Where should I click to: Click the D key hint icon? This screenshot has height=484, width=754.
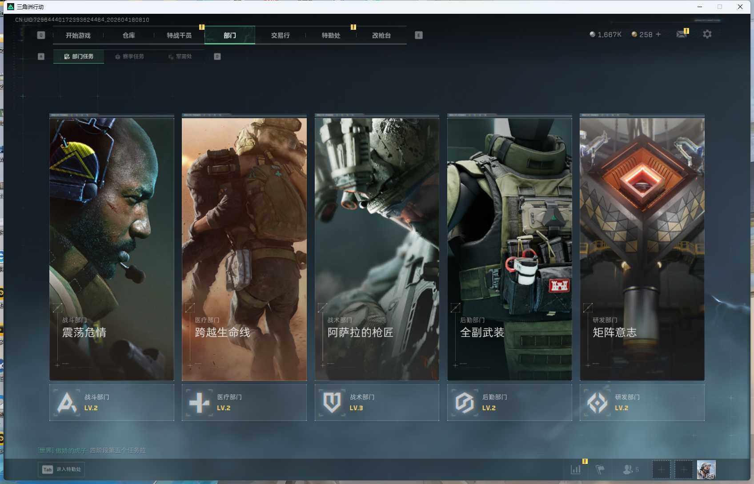(217, 56)
